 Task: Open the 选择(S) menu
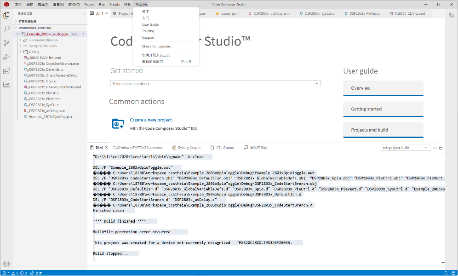pyautogui.click(x=43, y=5)
